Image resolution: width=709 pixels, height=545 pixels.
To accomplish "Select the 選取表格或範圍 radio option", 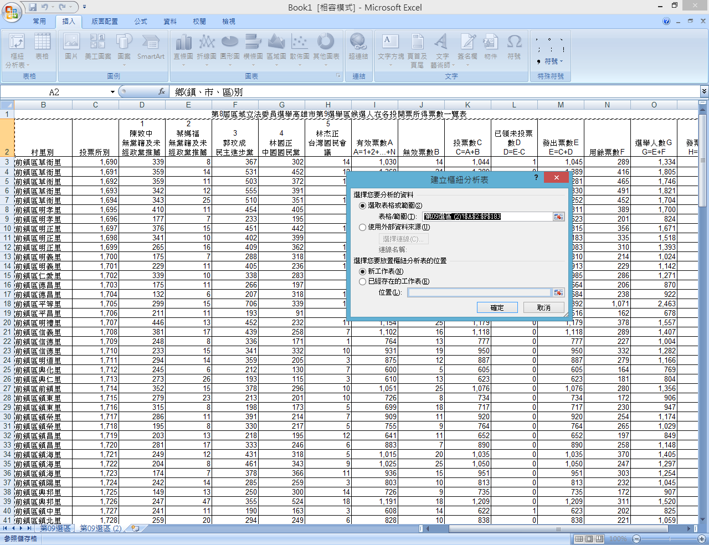I will (x=363, y=205).
